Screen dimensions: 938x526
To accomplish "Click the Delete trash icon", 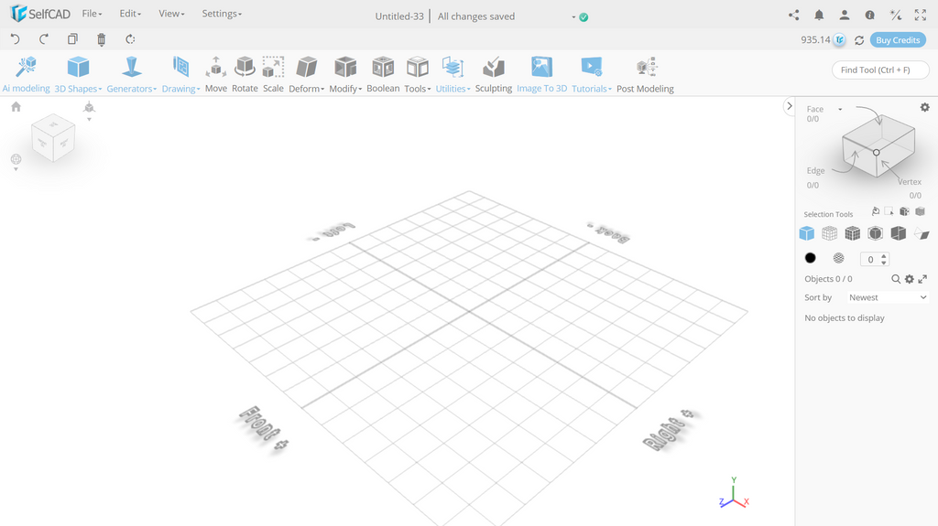I will [101, 39].
